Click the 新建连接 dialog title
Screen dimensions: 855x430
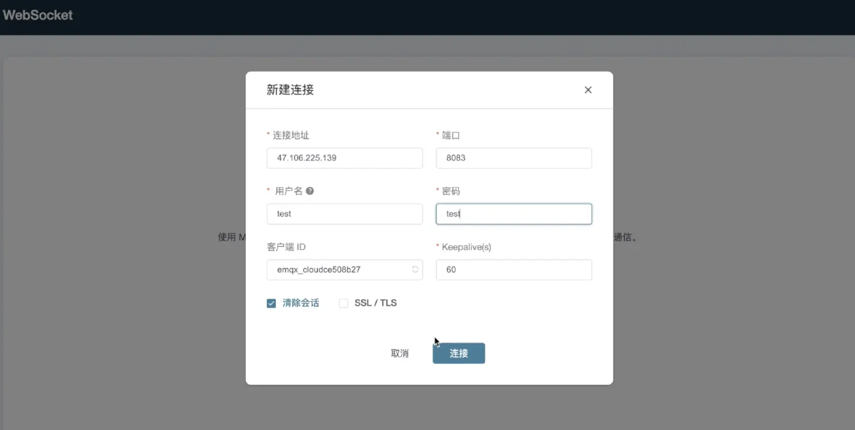290,90
